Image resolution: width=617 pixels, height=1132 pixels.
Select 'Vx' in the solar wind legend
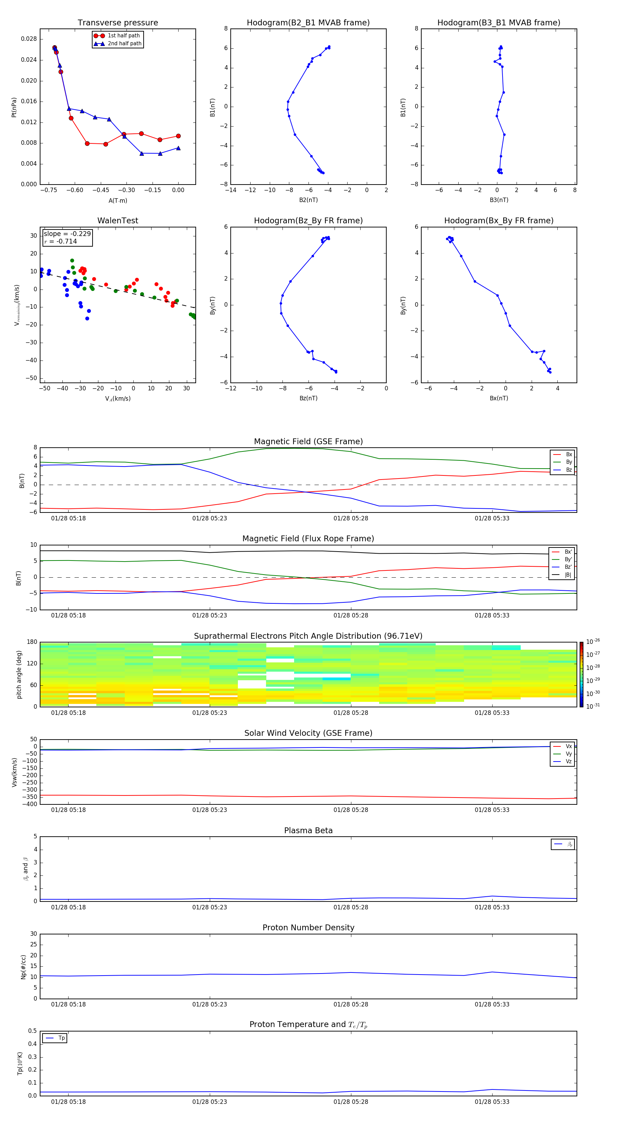coord(562,747)
